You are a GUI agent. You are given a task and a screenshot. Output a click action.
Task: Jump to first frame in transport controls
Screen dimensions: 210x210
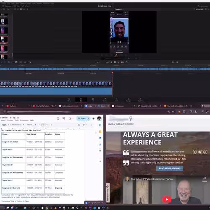pos(107,62)
